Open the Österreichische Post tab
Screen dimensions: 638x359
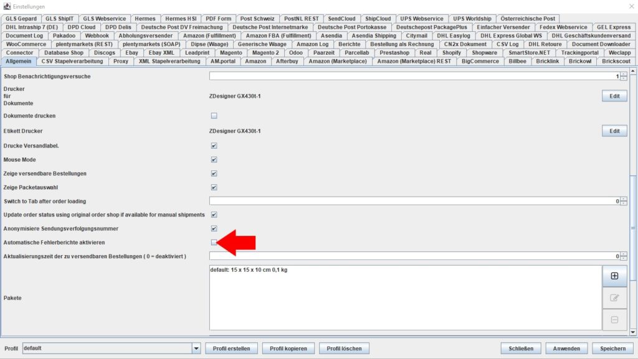(528, 19)
